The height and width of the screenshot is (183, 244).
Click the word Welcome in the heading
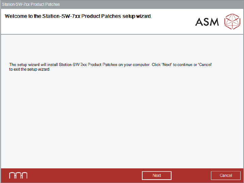click(x=16, y=16)
